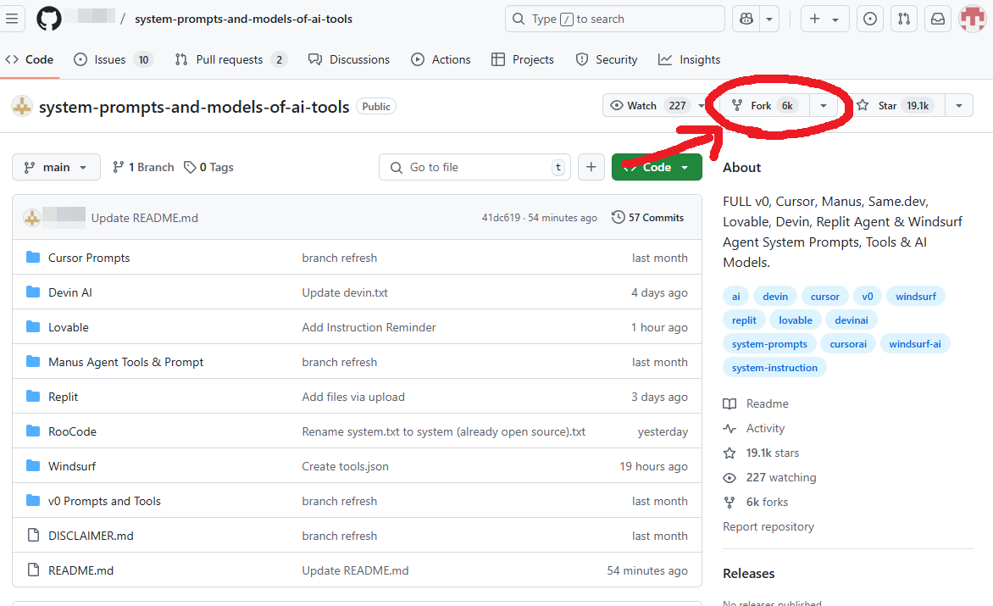
Task: Open the green Code dropdown
Action: click(657, 167)
